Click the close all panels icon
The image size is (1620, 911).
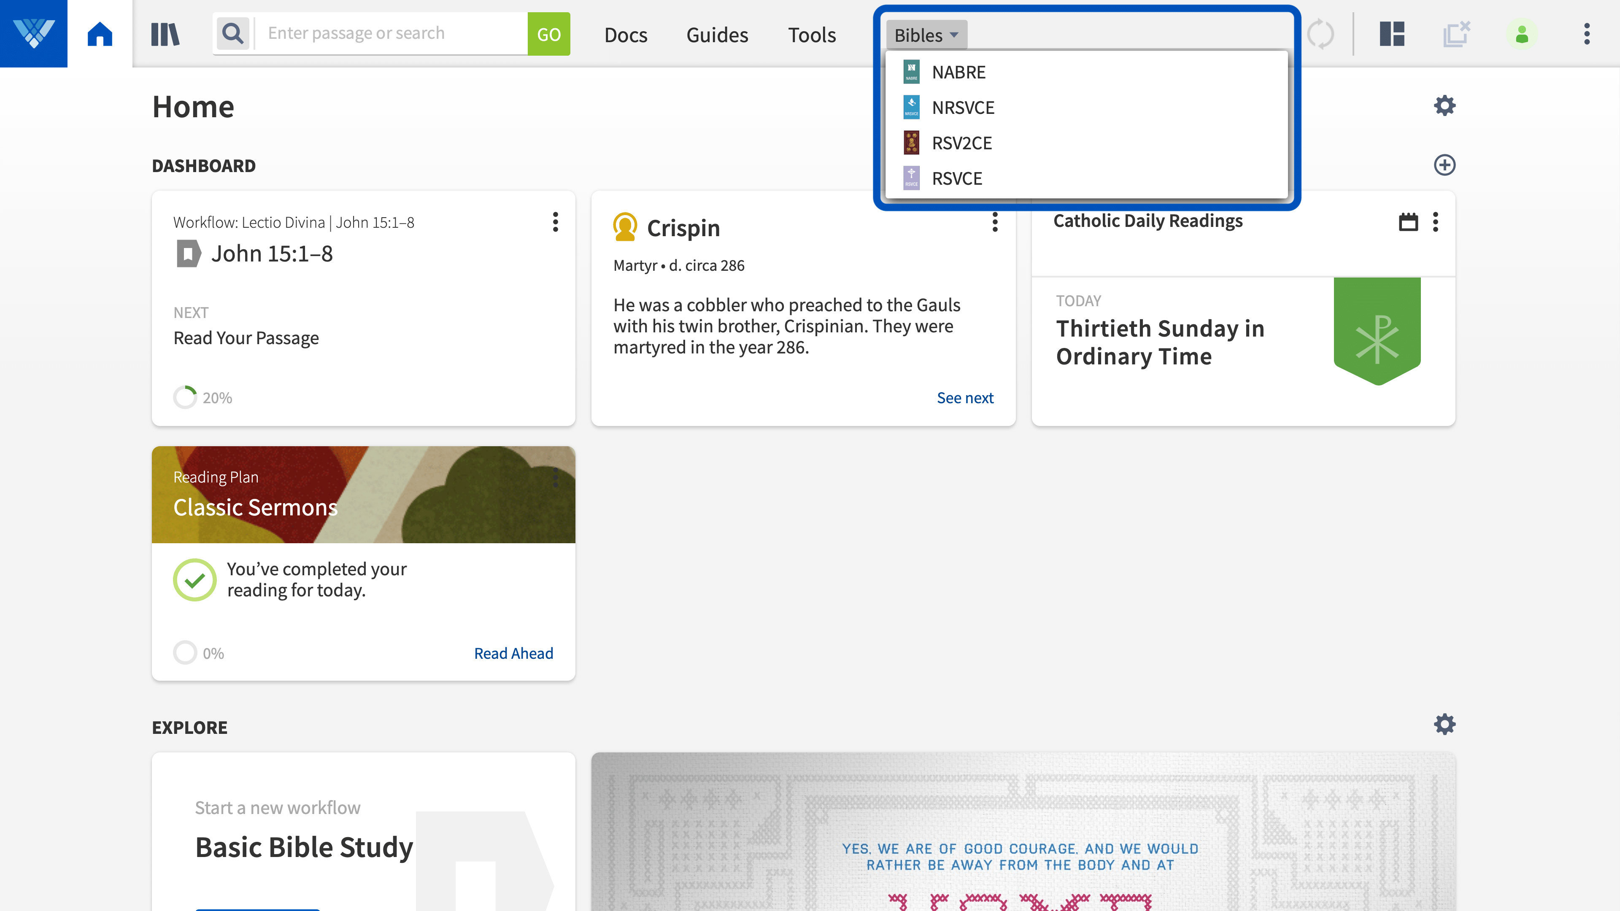[x=1456, y=34]
